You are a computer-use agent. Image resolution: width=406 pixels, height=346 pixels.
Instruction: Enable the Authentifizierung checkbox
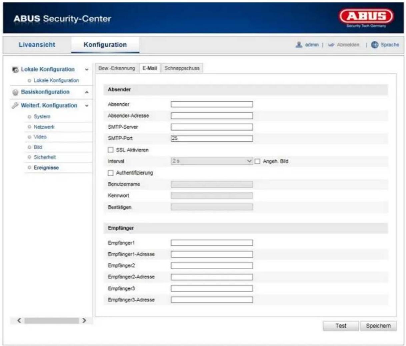click(x=111, y=173)
